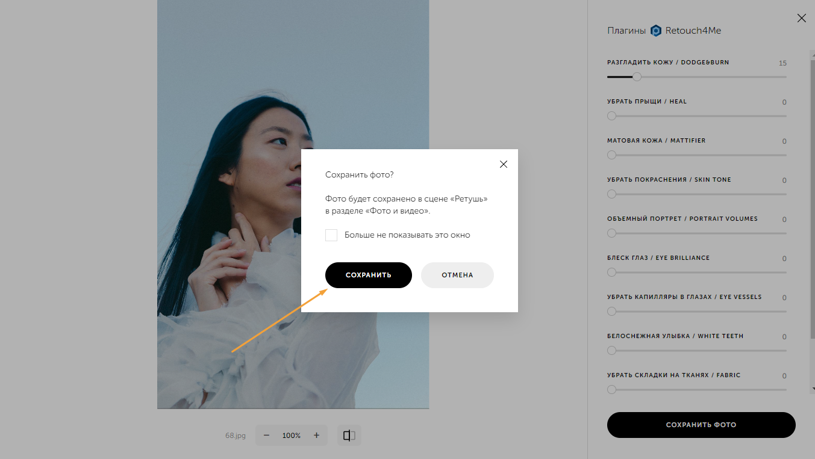
Task: Click the Плагины label in sidebar
Action: click(626, 31)
